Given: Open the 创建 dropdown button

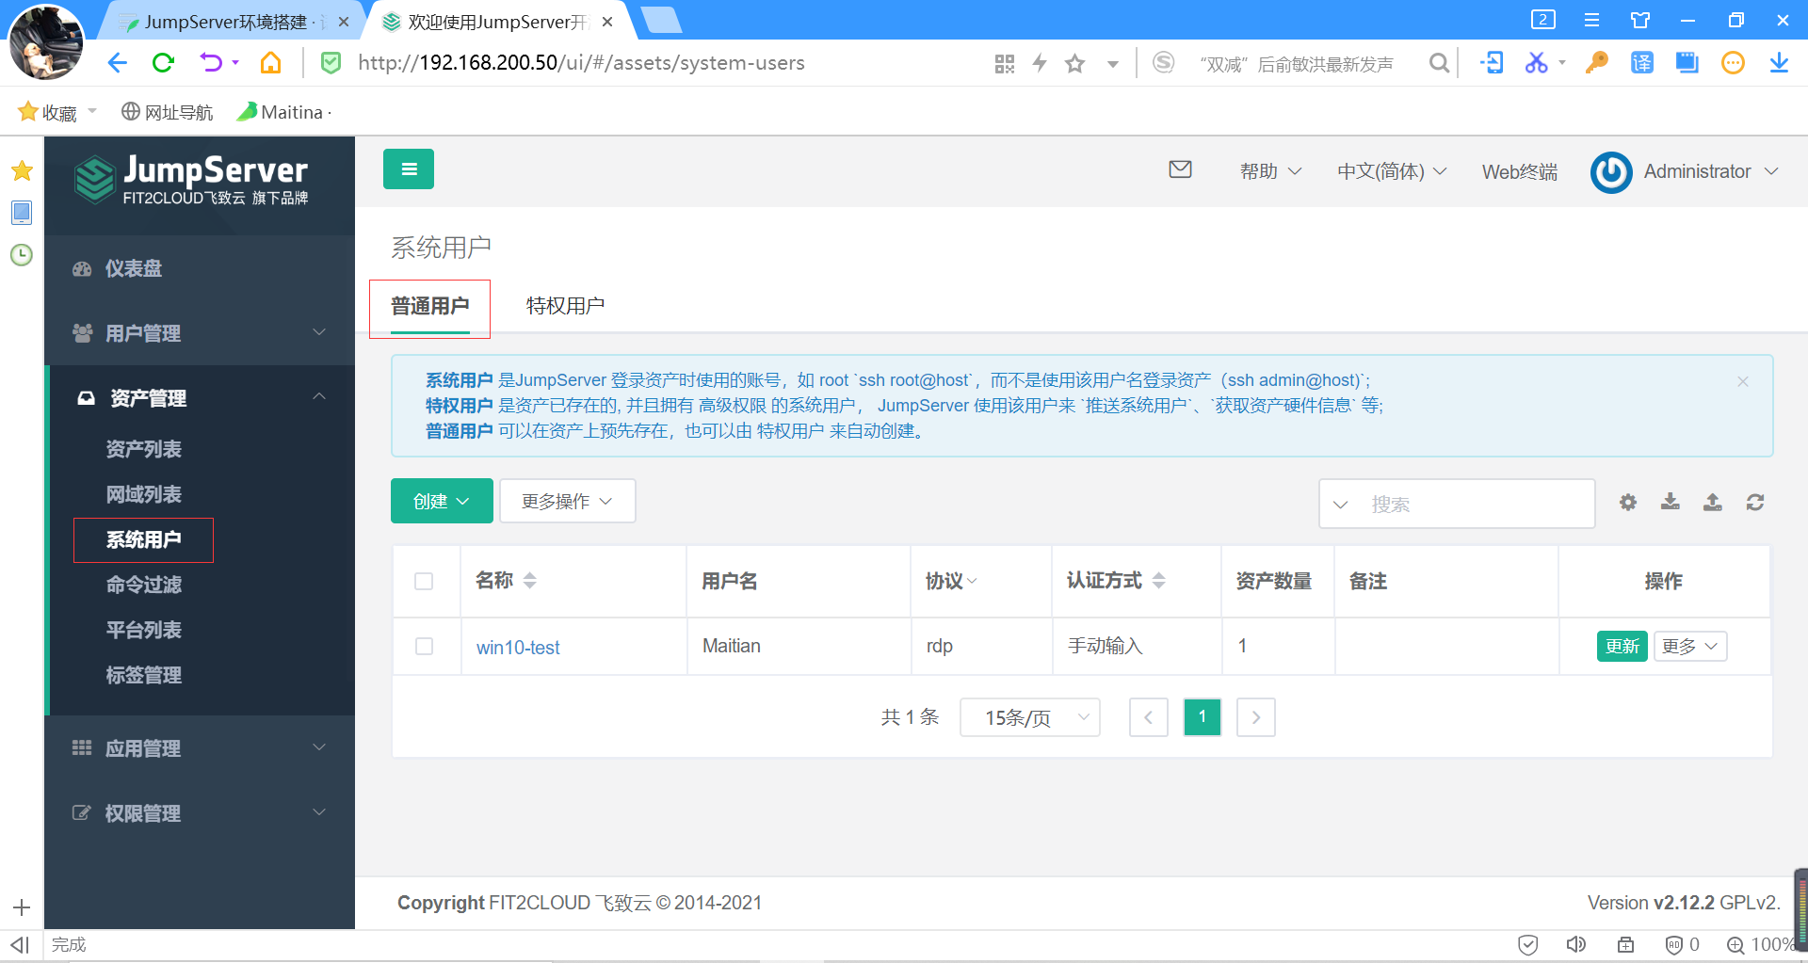Looking at the screenshot, I should point(442,501).
